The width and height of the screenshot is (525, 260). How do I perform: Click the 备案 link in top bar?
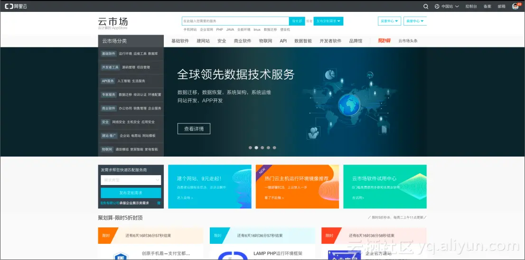(x=487, y=6)
